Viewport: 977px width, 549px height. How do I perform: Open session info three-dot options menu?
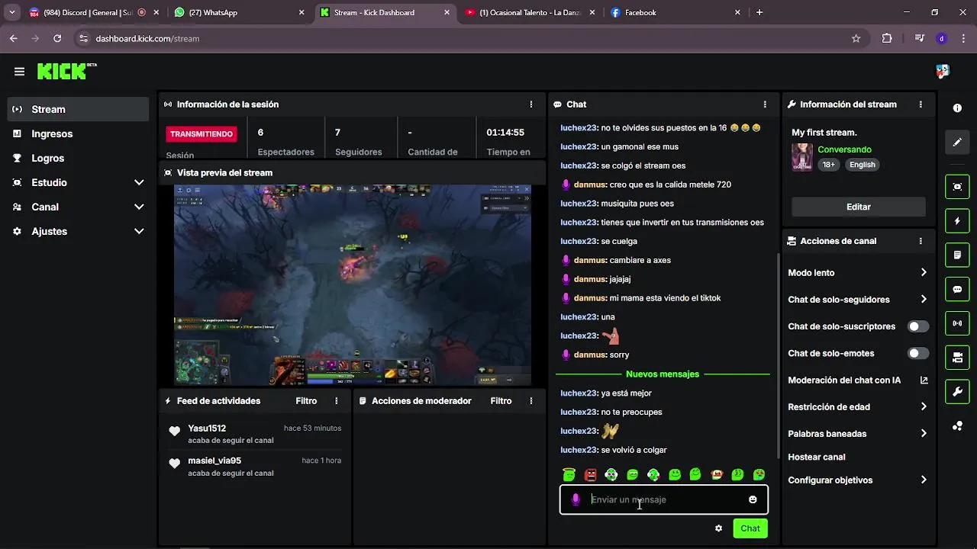531,104
